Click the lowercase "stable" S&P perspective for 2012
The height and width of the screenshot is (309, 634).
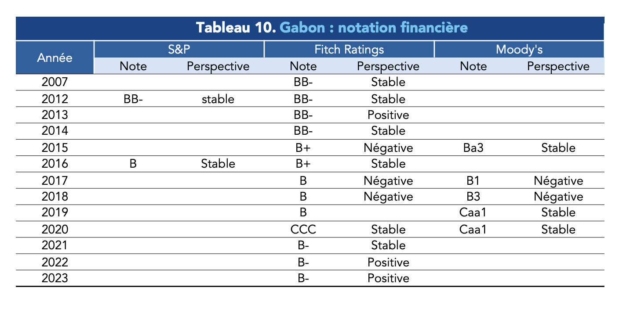[218, 99]
